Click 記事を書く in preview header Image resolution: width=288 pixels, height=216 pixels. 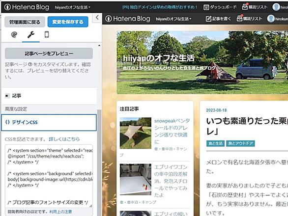pos(218,19)
